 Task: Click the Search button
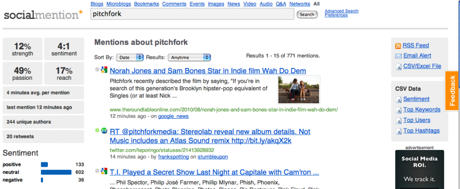pos(307,15)
